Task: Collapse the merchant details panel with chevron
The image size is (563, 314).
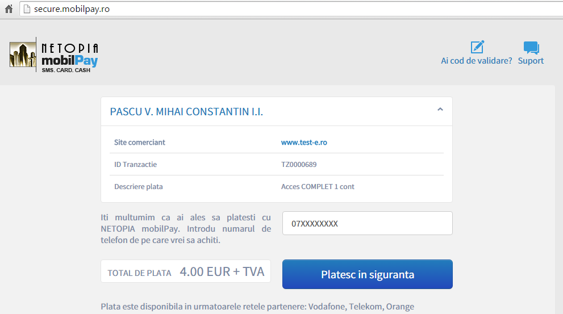Action: (440, 110)
